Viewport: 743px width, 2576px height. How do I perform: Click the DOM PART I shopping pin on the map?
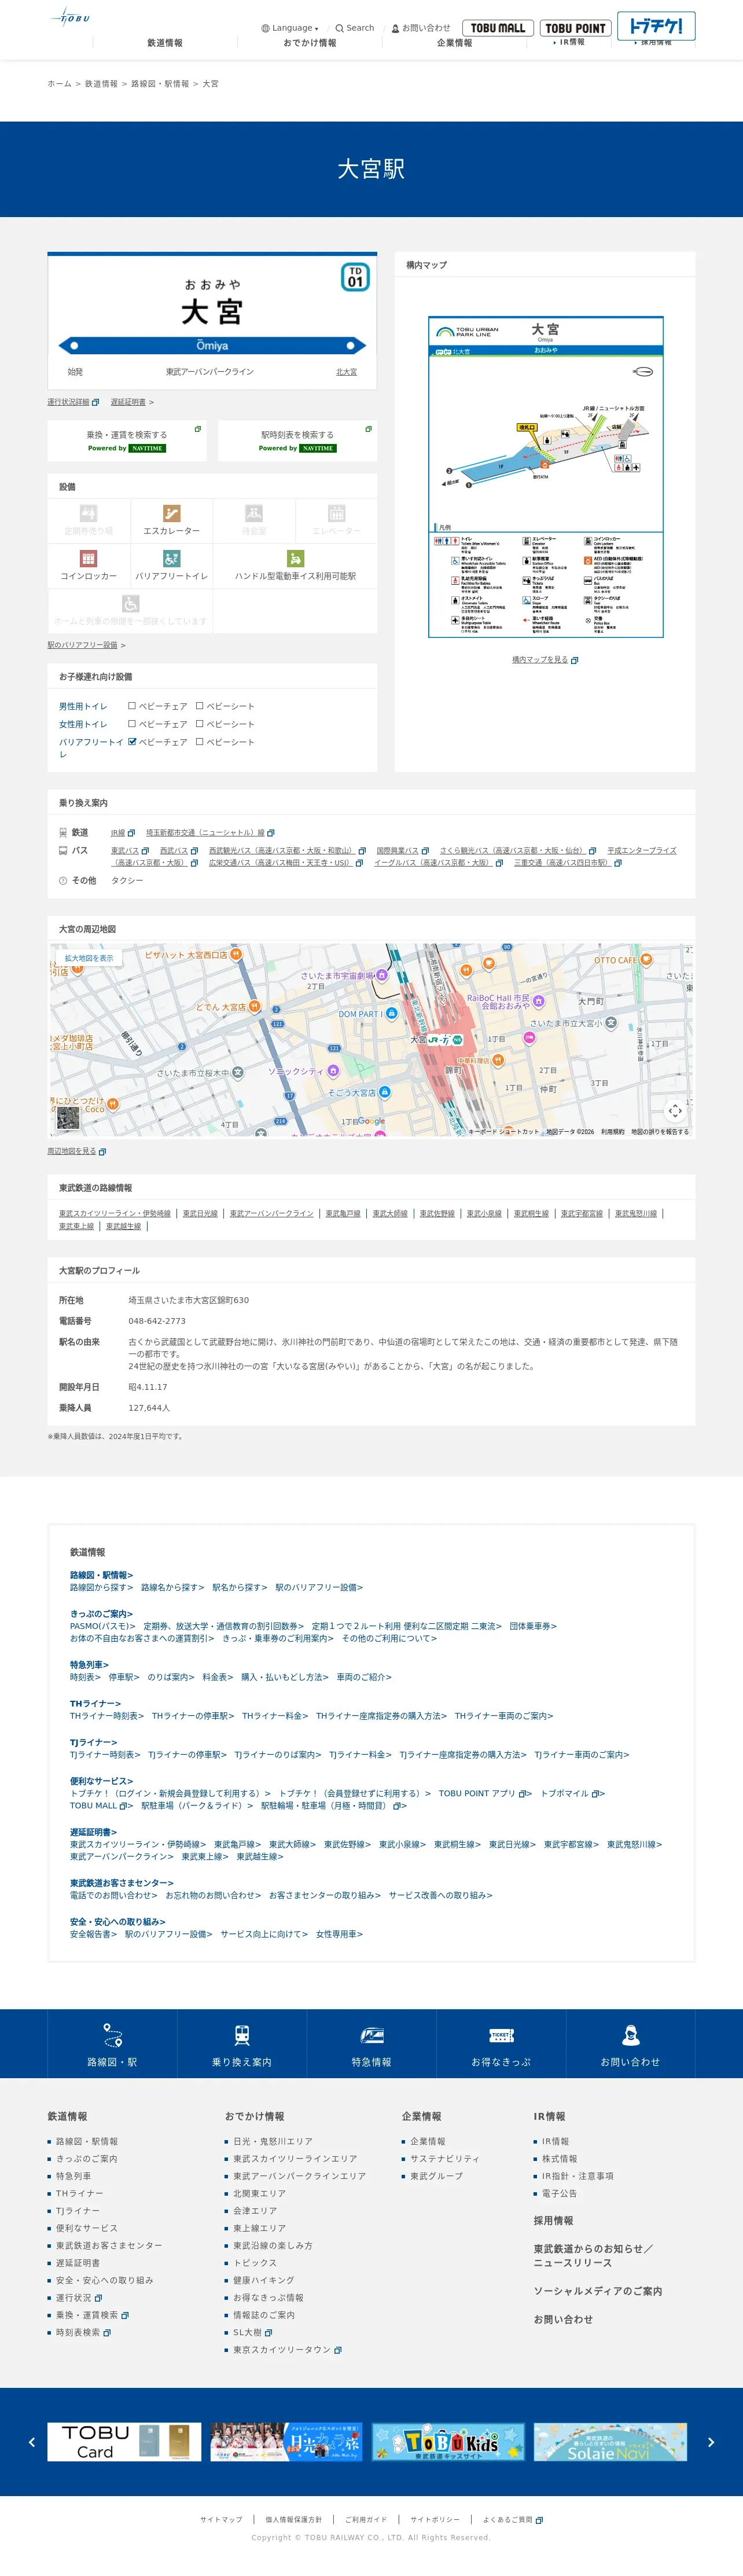click(x=391, y=1014)
